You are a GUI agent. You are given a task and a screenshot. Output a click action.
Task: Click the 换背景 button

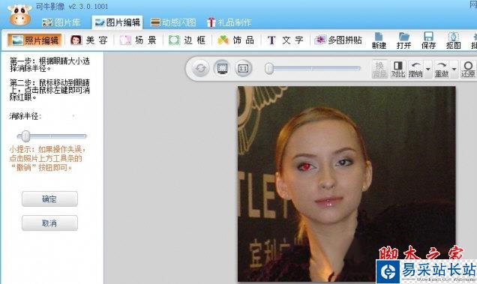click(379, 69)
